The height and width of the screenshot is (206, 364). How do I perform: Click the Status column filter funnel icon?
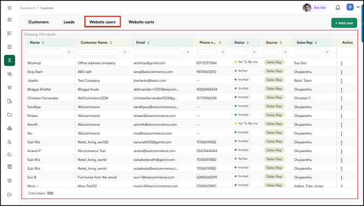click(254, 53)
